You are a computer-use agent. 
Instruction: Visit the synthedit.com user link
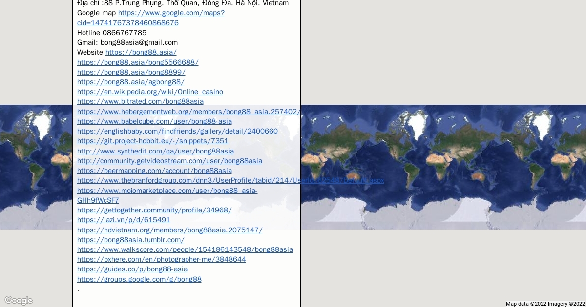(155, 151)
